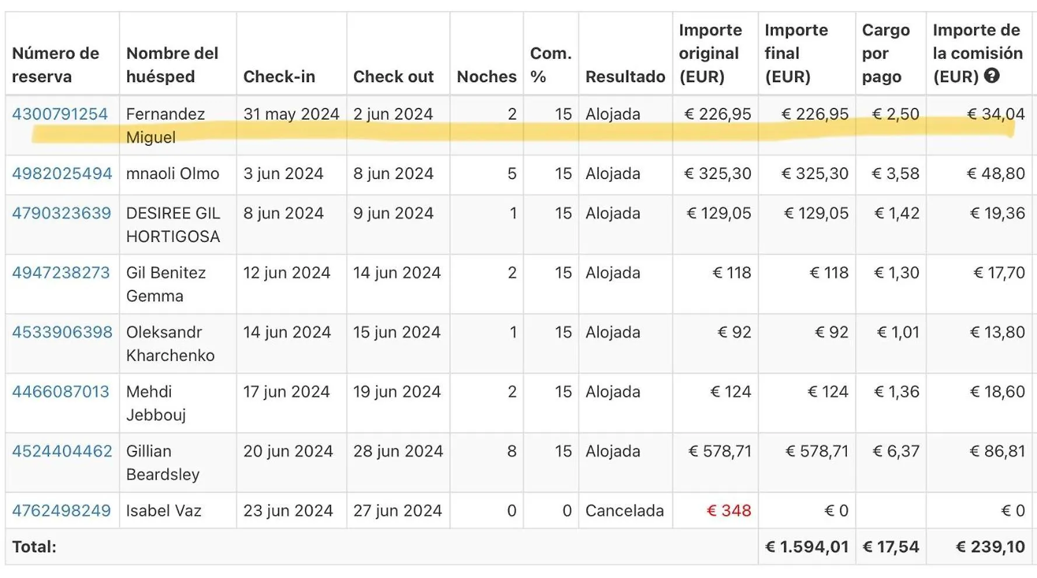Click the Número de reserva column header
Image resolution: width=1037 pixels, height=578 pixels.
point(55,65)
